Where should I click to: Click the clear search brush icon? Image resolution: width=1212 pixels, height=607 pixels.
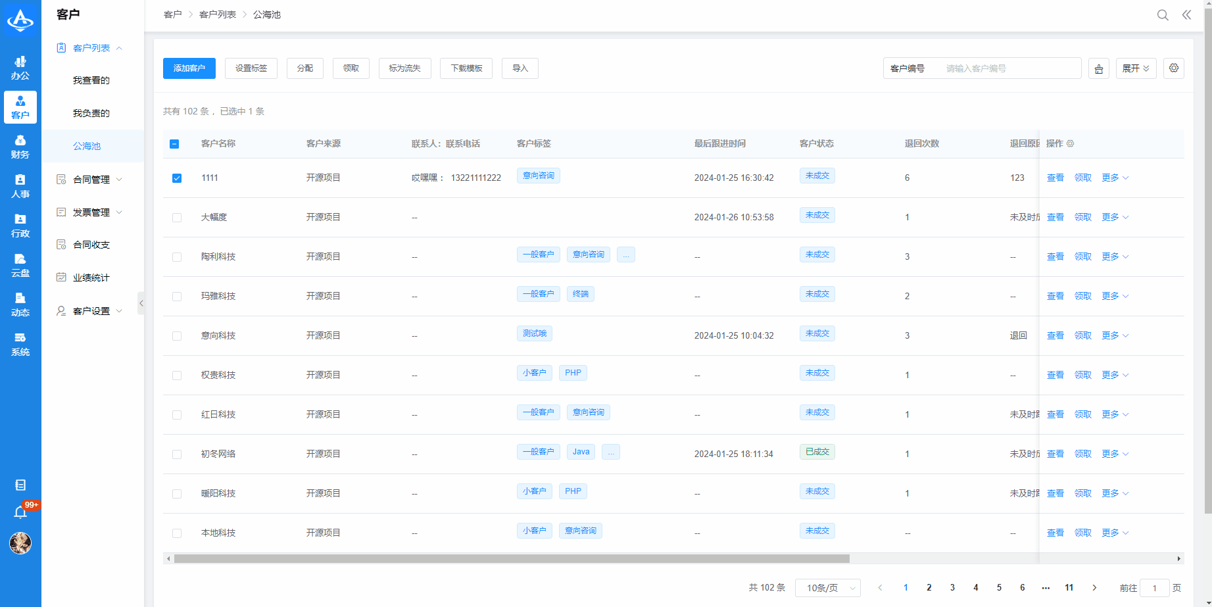point(1098,68)
